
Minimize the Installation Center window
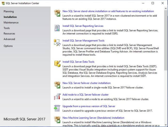tap(143, 3)
